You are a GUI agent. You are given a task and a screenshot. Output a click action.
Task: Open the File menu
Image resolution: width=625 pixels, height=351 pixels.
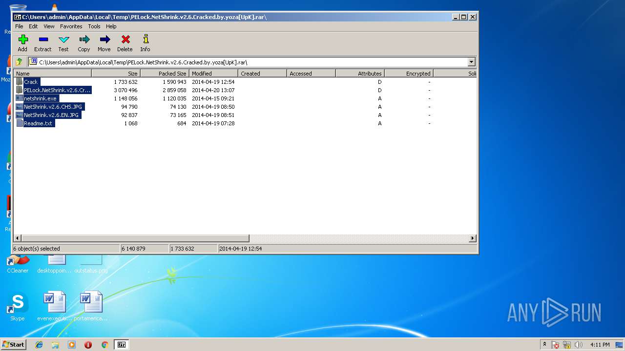coord(19,26)
